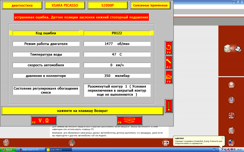Click the F5 diagram button
The height and width of the screenshot is (152, 244).
click(129, 120)
